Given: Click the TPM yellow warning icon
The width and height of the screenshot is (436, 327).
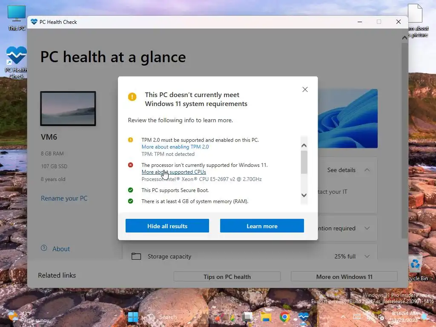Looking at the screenshot, I should coord(130,140).
